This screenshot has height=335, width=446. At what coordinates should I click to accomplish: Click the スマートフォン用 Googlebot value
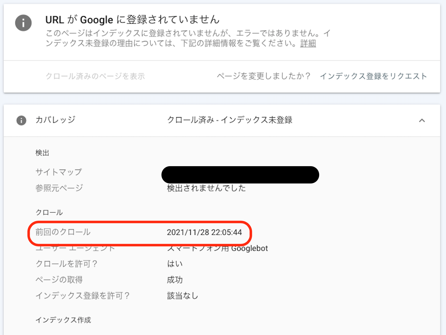[x=217, y=248]
